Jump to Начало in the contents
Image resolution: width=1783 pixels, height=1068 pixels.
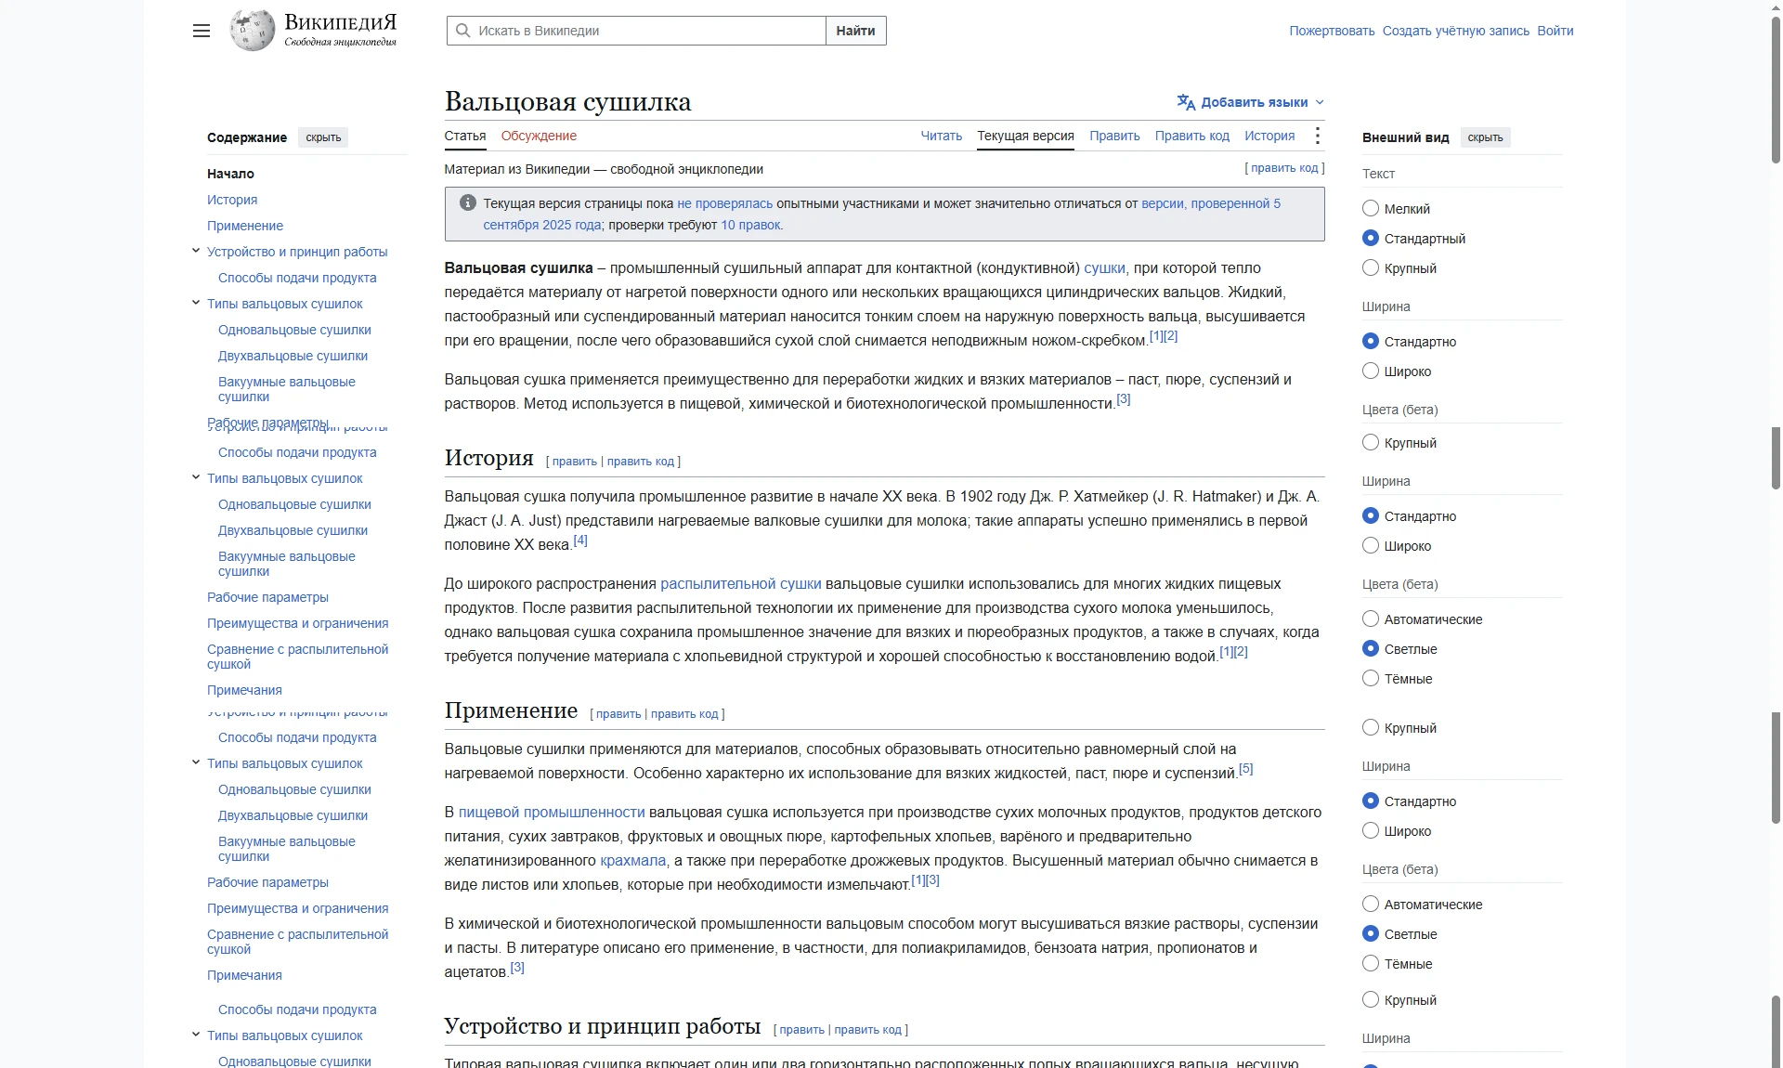click(x=230, y=174)
